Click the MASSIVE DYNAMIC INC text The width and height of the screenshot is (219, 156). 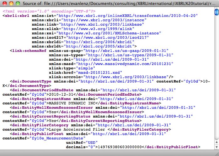72,103
